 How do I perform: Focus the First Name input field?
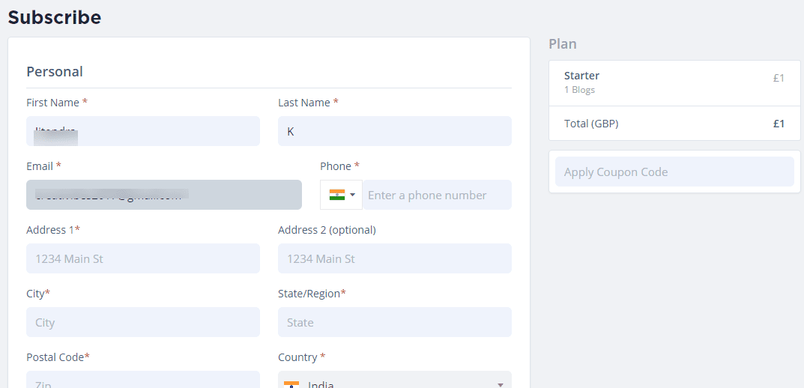click(142, 131)
